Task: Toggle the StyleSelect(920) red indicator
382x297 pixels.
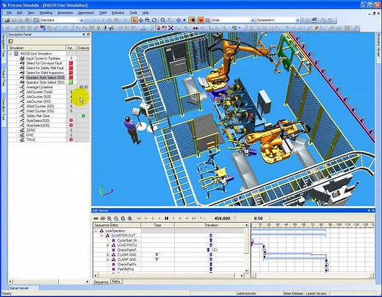Action: 71,121
